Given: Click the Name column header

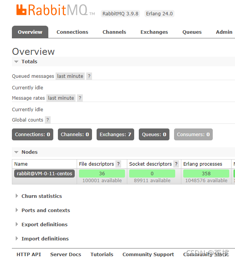Looking at the screenshot, I should click(x=21, y=164).
